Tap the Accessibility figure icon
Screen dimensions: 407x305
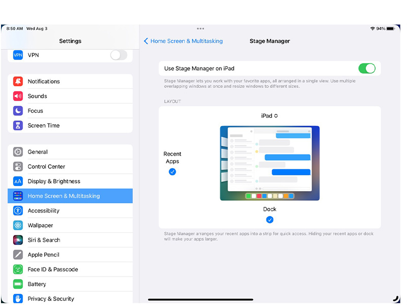[x=18, y=210]
